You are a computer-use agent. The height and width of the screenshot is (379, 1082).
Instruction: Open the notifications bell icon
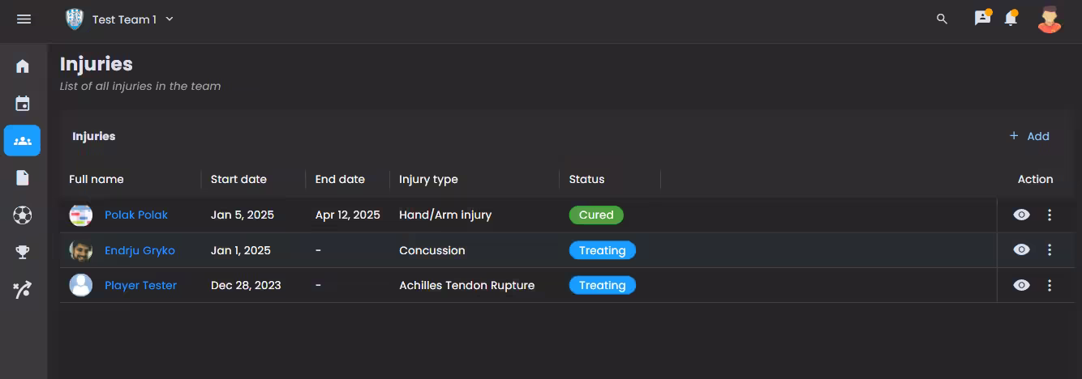tap(1011, 19)
